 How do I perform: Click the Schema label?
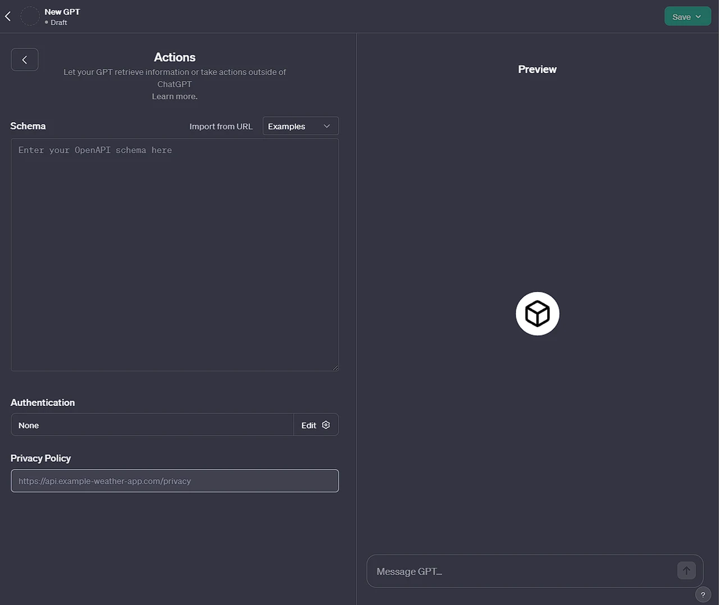point(28,126)
